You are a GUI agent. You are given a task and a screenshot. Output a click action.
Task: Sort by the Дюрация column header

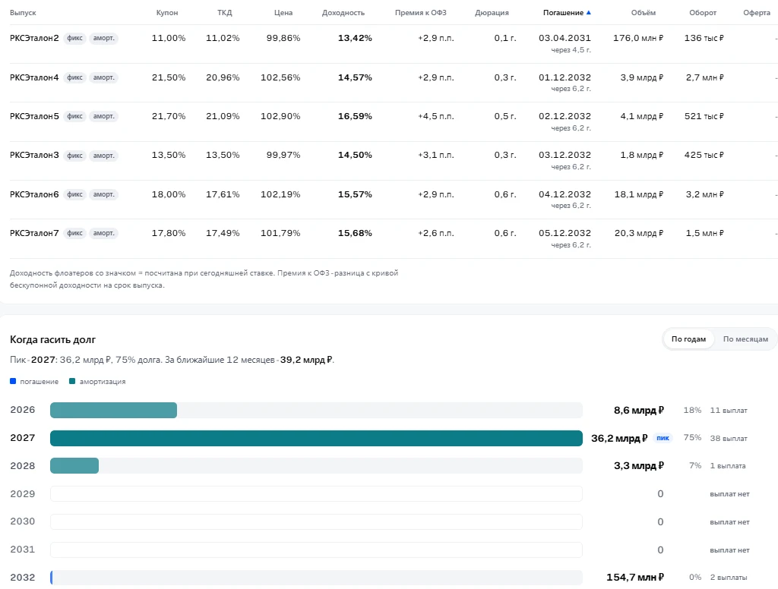[492, 13]
